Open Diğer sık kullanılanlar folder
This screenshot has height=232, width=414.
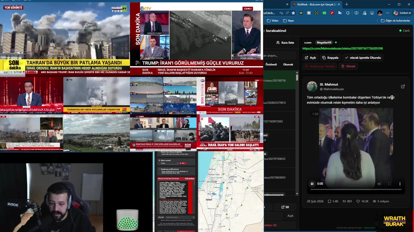coord(395,21)
